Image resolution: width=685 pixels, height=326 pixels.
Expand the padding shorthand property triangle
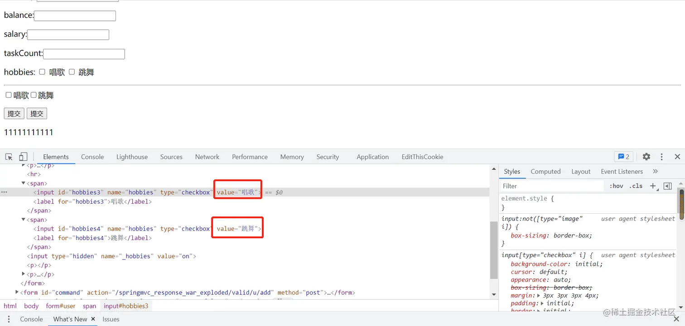click(x=542, y=303)
